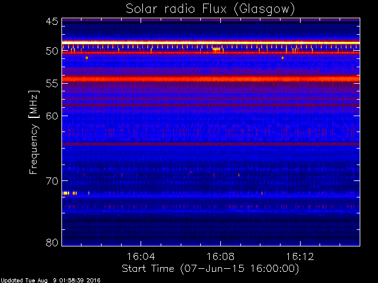378x283 pixels.
Task: Click the title 'Solar radio Flux (Glasgow)'
Action: click(x=210, y=9)
